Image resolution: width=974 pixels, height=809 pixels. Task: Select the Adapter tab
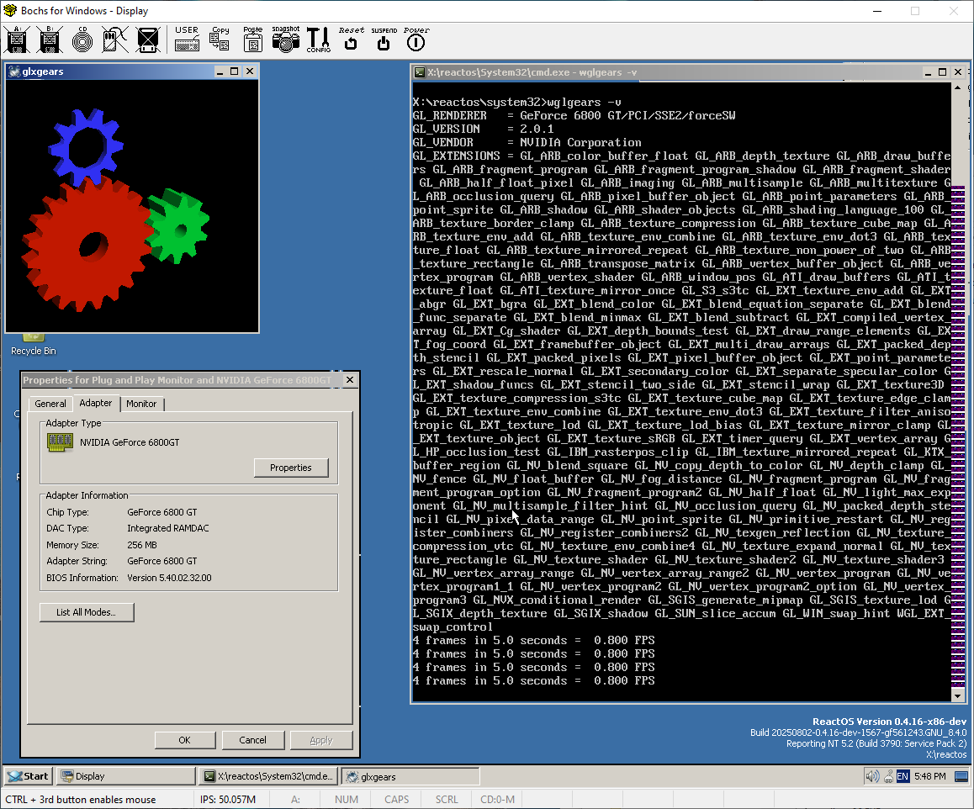coord(96,403)
